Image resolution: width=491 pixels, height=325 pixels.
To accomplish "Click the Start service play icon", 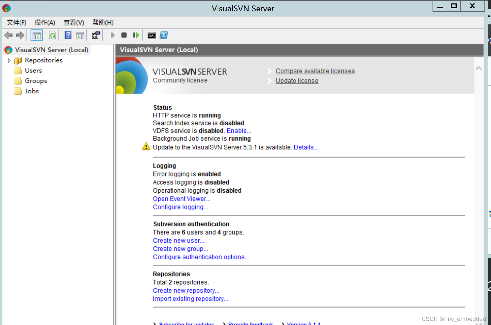I will (x=112, y=35).
